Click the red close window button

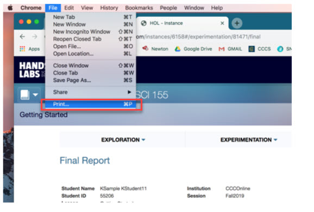[x=21, y=22]
